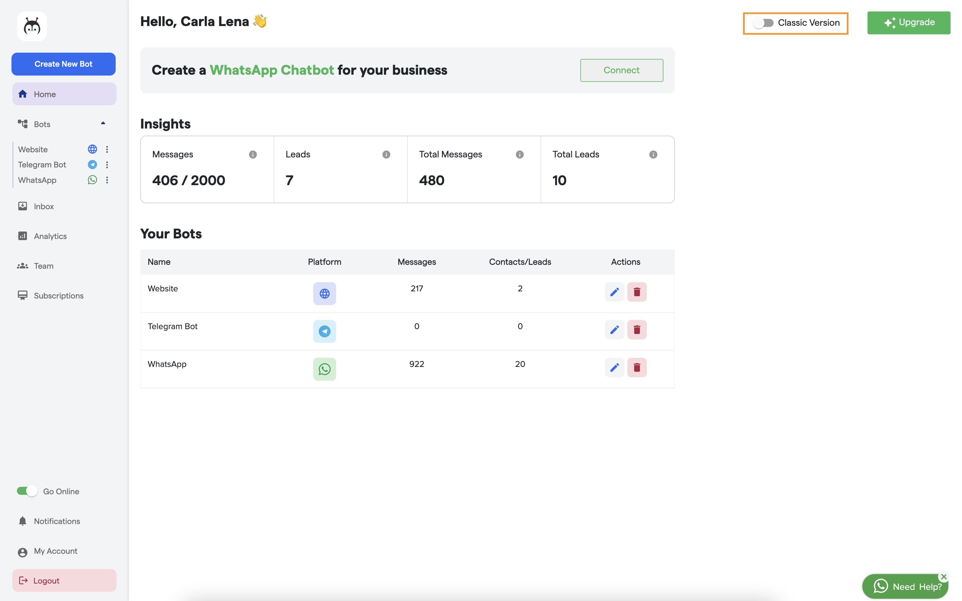
Task: Click the Logout button
Action: (64, 580)
